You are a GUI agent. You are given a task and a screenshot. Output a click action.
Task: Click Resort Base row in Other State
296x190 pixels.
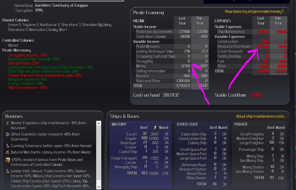click(202, 173)
